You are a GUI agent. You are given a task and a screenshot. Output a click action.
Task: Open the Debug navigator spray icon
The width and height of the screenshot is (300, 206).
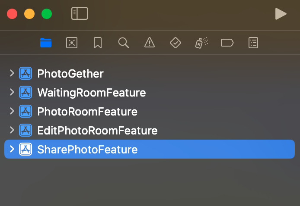[x=201, y=42]
